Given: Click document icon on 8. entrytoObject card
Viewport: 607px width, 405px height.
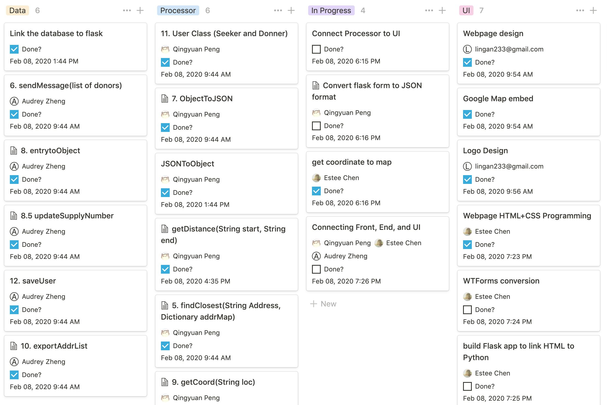Looking at the screenshot, I should (x=14, y=151).
